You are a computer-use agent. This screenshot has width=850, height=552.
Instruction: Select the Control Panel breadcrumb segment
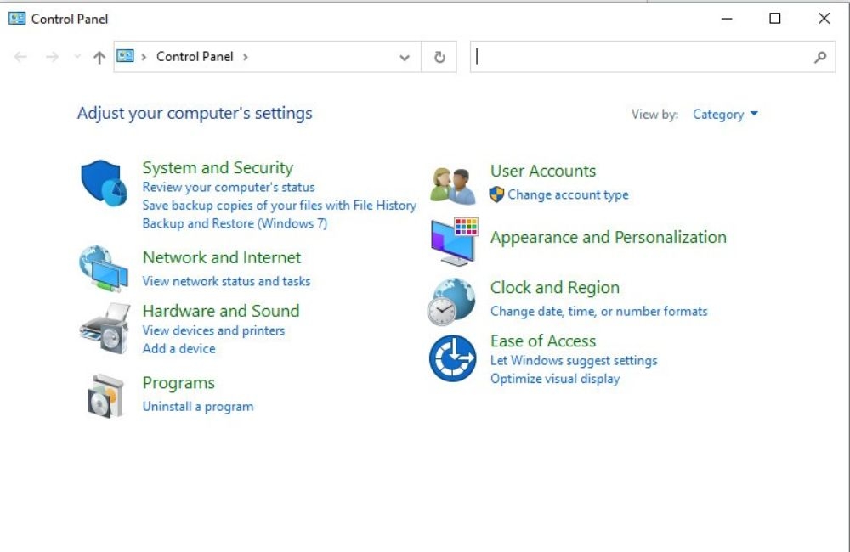195,57
